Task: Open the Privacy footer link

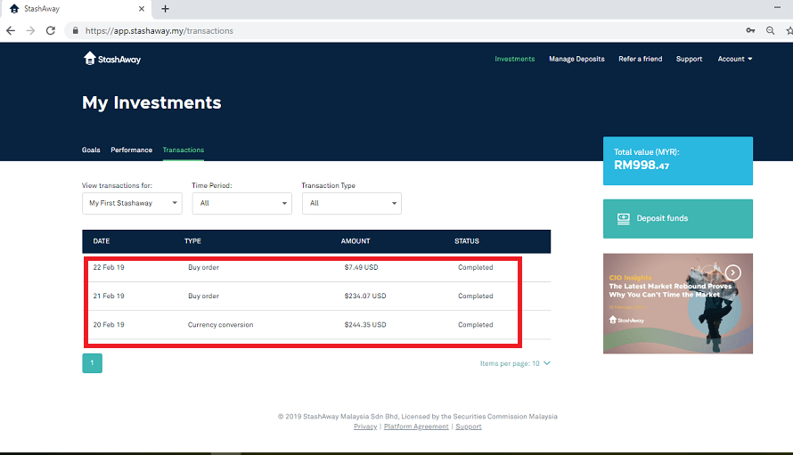Action: coord(365,427)
